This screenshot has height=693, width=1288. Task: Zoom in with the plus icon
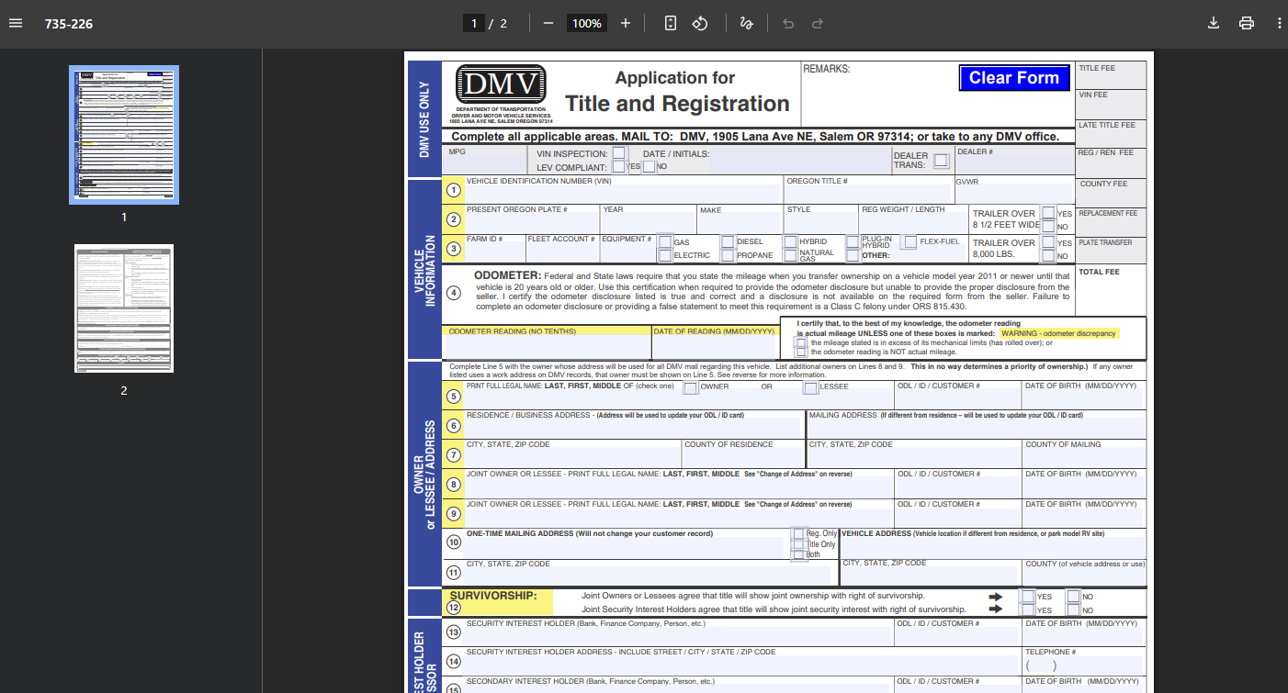[x=626, y=23]
